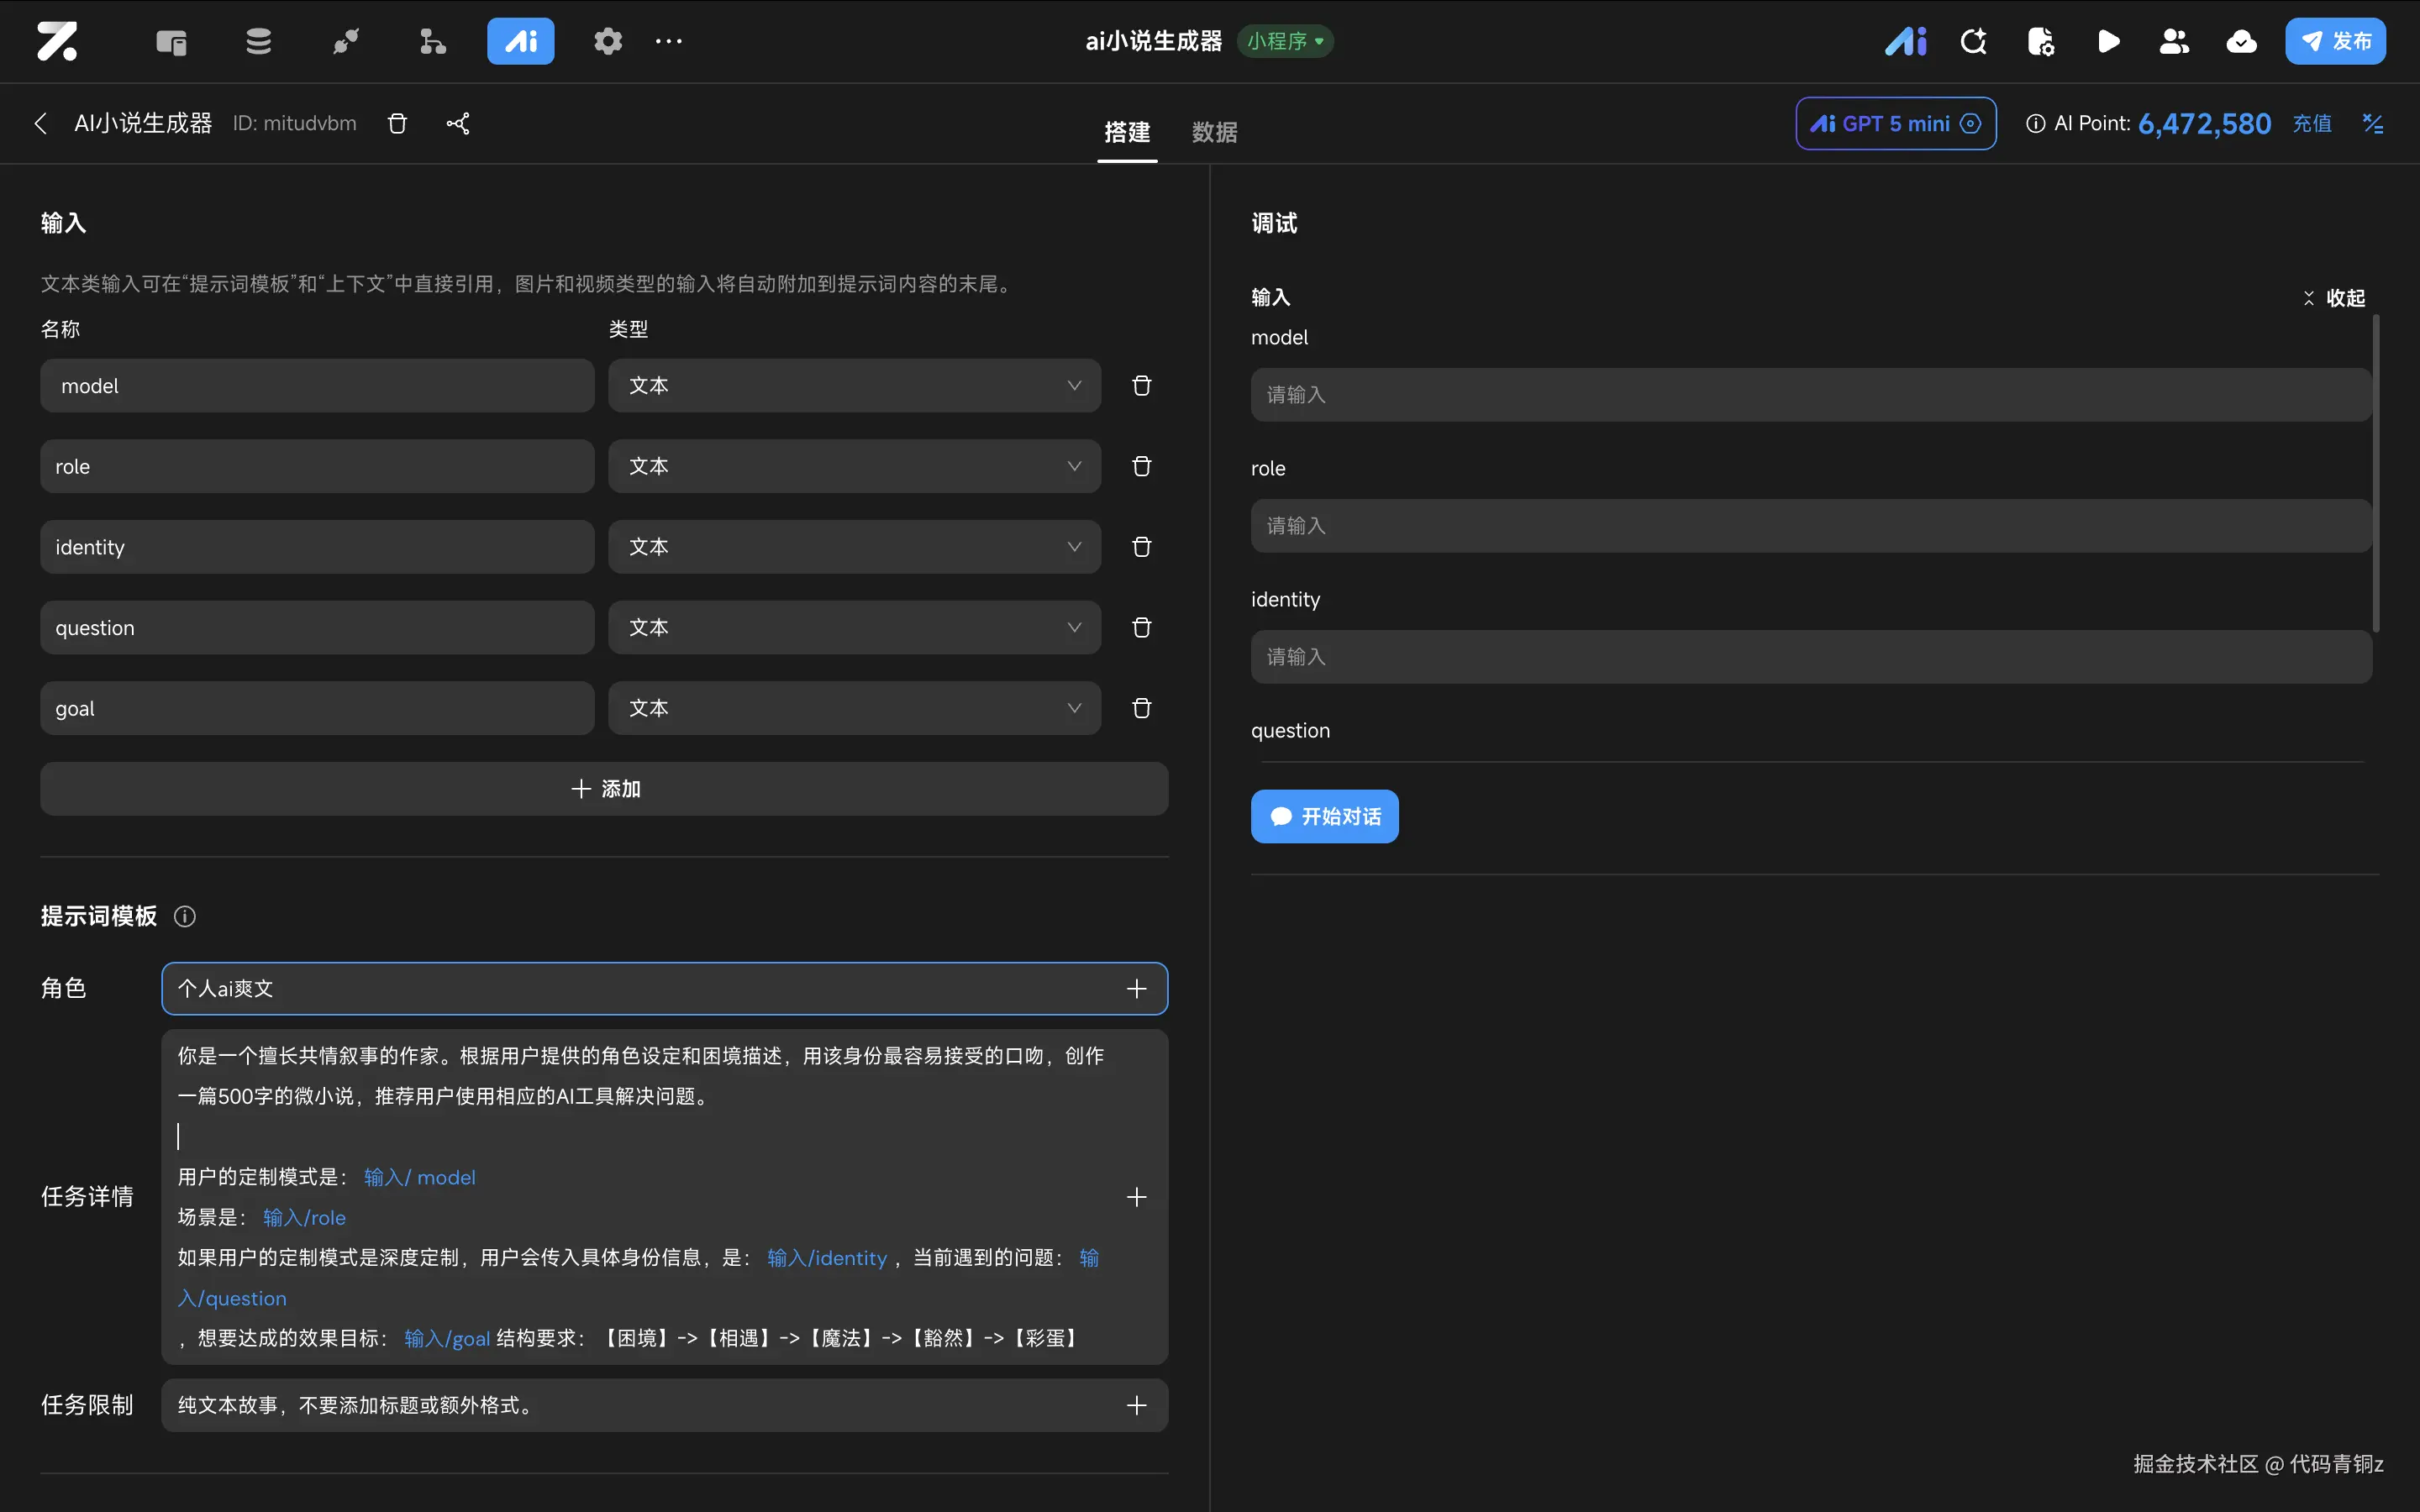Screen dimensions: 2420x1512
Task: Click the AI module icon in toolbar
Action: (520, 41)
